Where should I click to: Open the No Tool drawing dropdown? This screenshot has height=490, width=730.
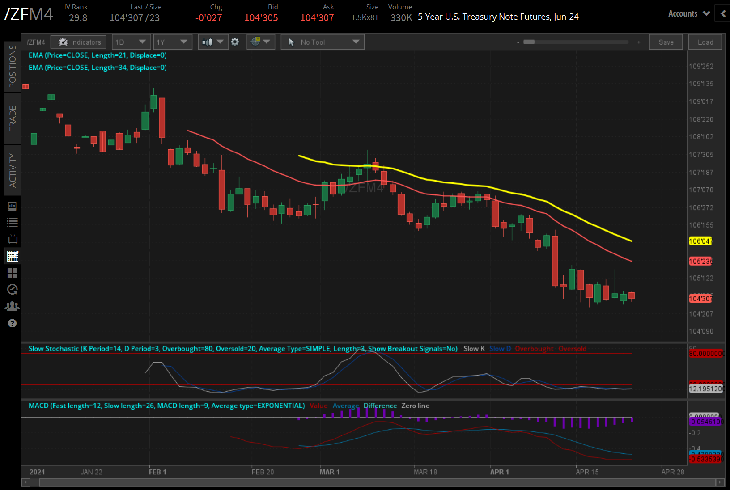323,42
